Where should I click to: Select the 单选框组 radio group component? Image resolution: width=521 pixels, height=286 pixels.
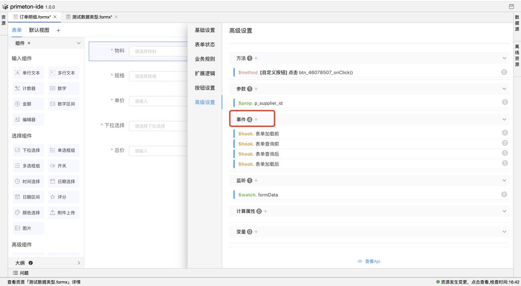tap(63, 150)
